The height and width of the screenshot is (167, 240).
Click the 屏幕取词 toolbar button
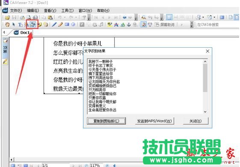tap(165, 25)
